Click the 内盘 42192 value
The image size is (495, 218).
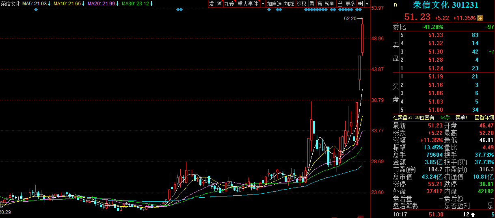click(x=486, y=191)
